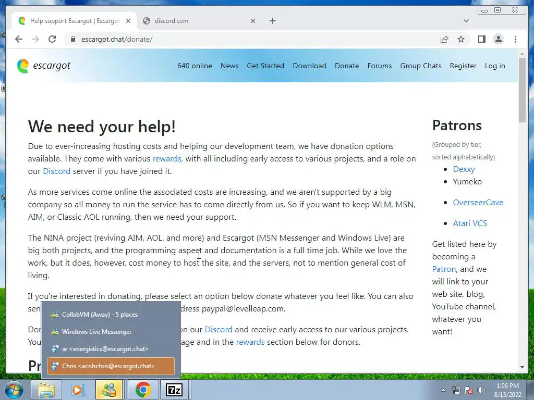Select the Help support Escargot tab
This screenshot has width=534, height=400.
pyautogui.click(x=74, y=21)
